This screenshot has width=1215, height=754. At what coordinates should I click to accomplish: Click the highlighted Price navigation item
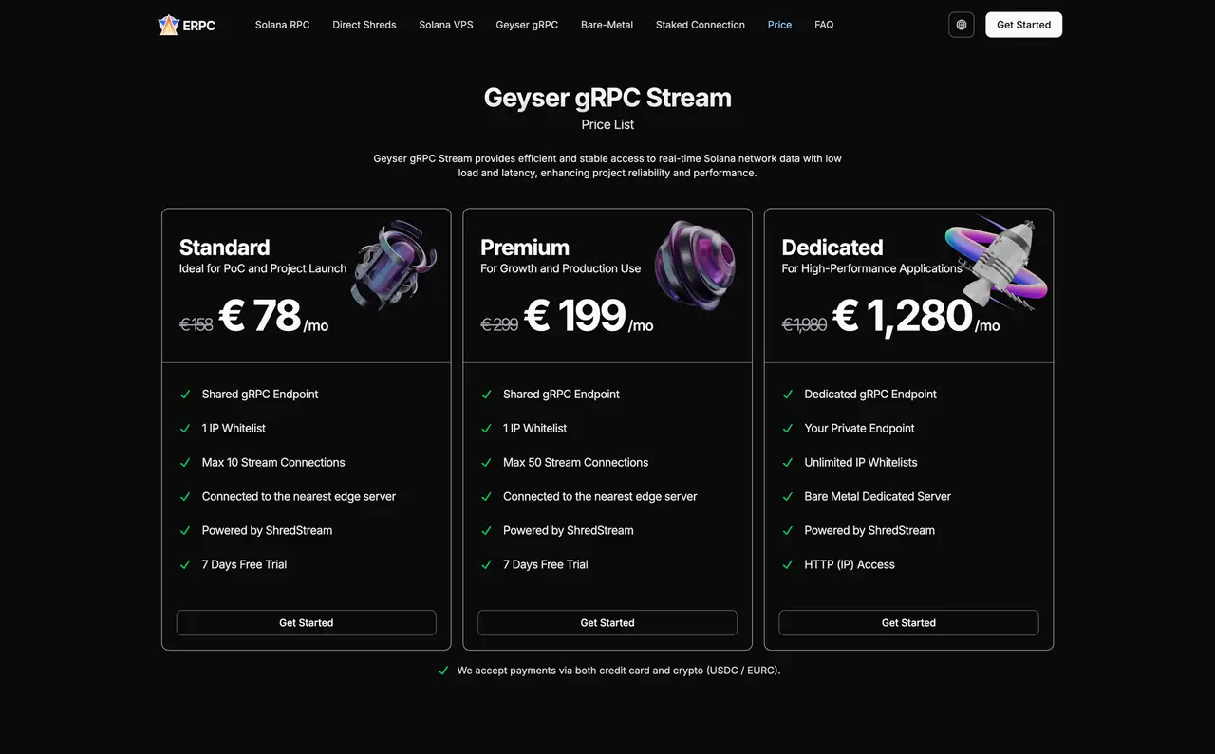pyautogui.click(x=779, y=25)
